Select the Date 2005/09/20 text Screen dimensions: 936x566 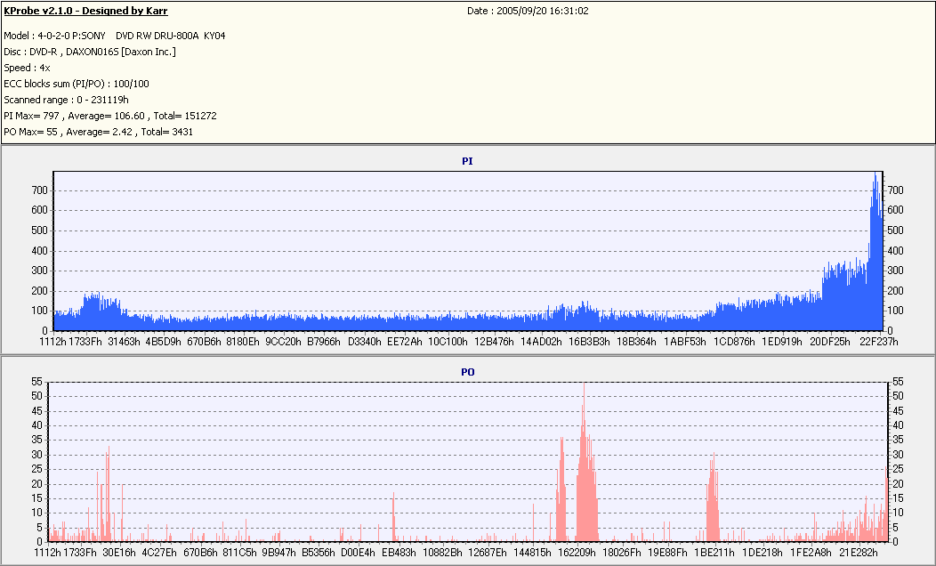pos(528,11)
